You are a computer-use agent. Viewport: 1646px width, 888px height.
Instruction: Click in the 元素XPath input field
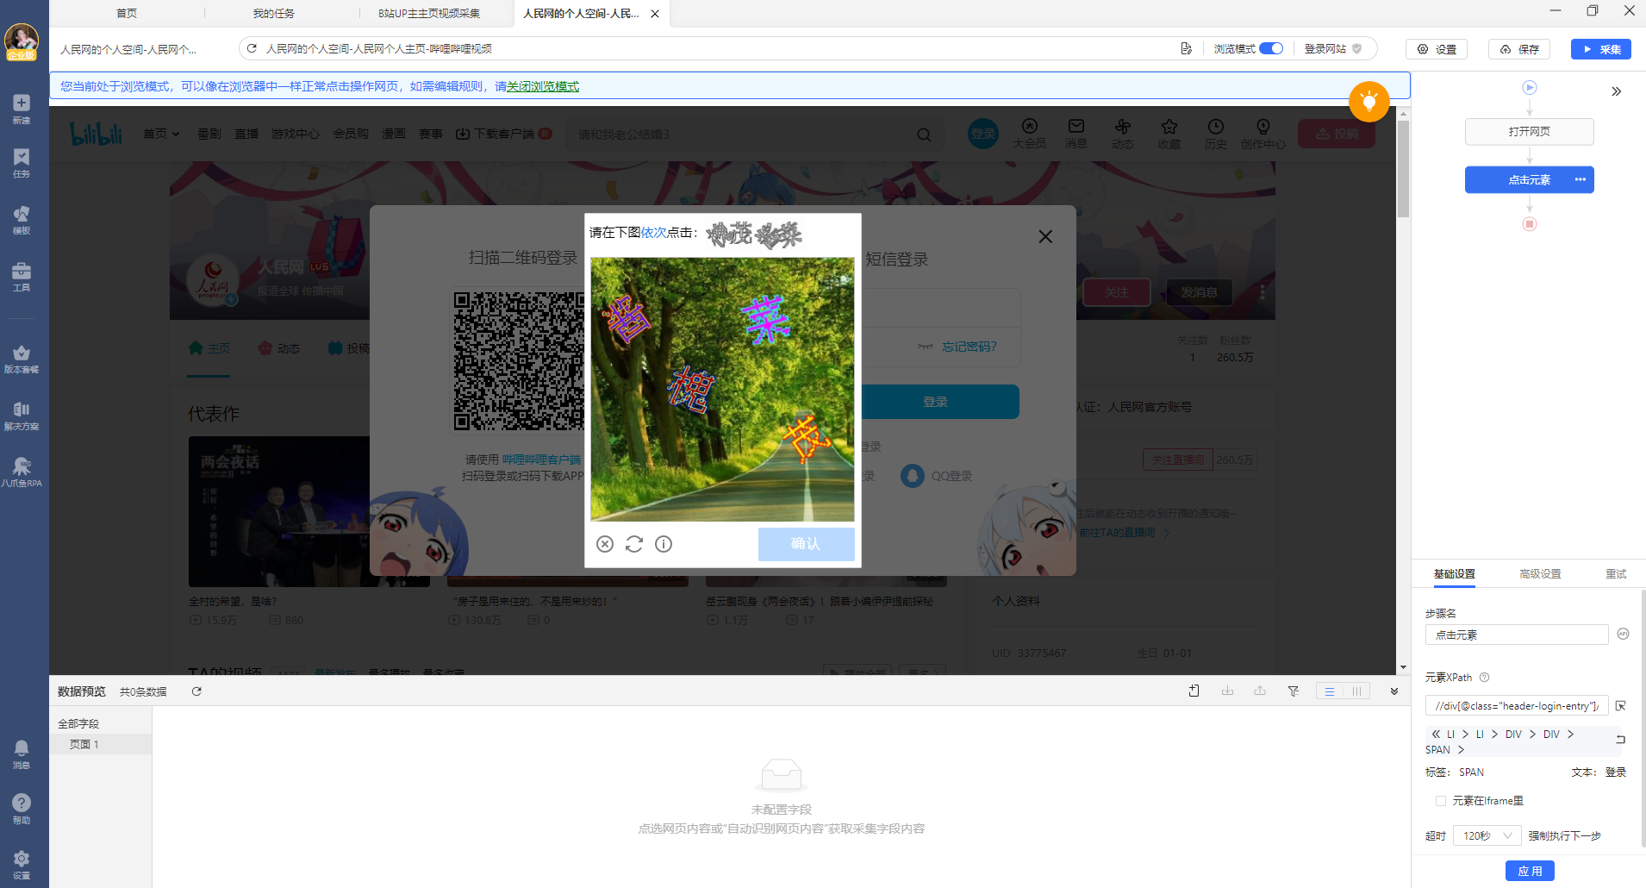click(1517, 706)
